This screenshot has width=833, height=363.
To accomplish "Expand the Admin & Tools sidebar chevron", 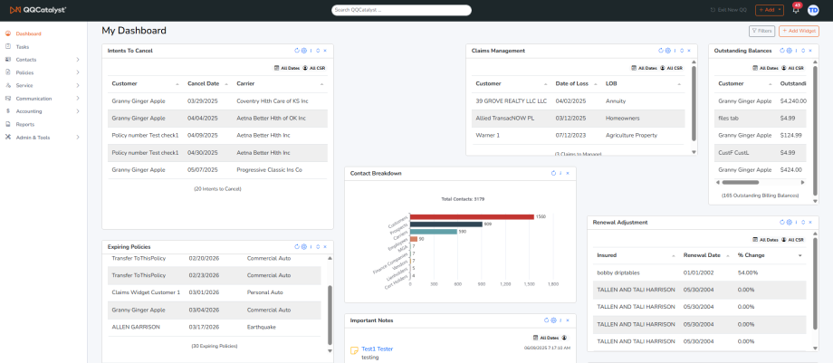I will click(x=78, y=137).
